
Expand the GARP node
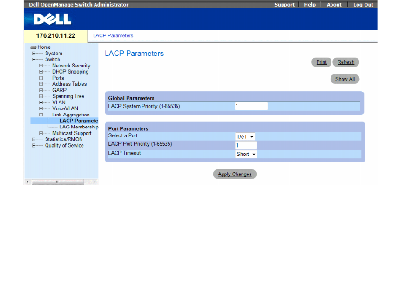(41, 90)
